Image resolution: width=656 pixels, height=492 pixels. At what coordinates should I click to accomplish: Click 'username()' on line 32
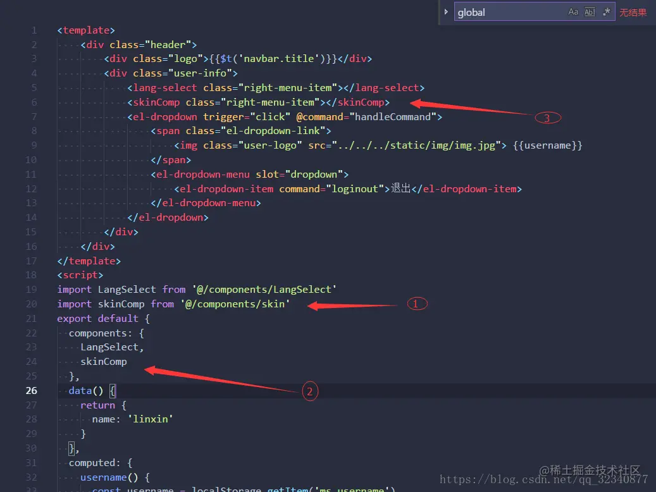(109, 478)
